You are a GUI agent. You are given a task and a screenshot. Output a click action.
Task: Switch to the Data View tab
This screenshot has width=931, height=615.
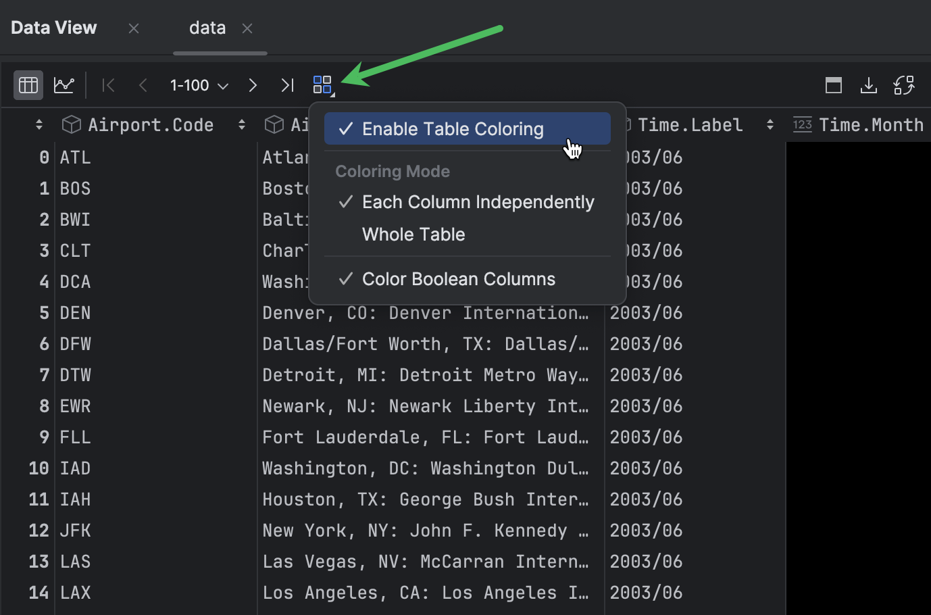53,28
